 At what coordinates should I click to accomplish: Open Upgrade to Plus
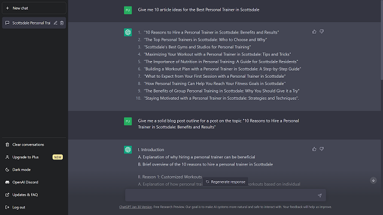(34, 157)
